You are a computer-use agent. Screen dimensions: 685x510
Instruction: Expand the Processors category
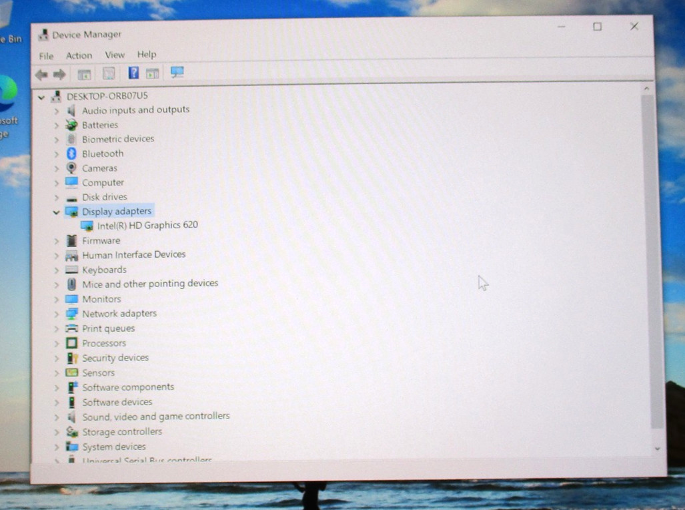56,344
